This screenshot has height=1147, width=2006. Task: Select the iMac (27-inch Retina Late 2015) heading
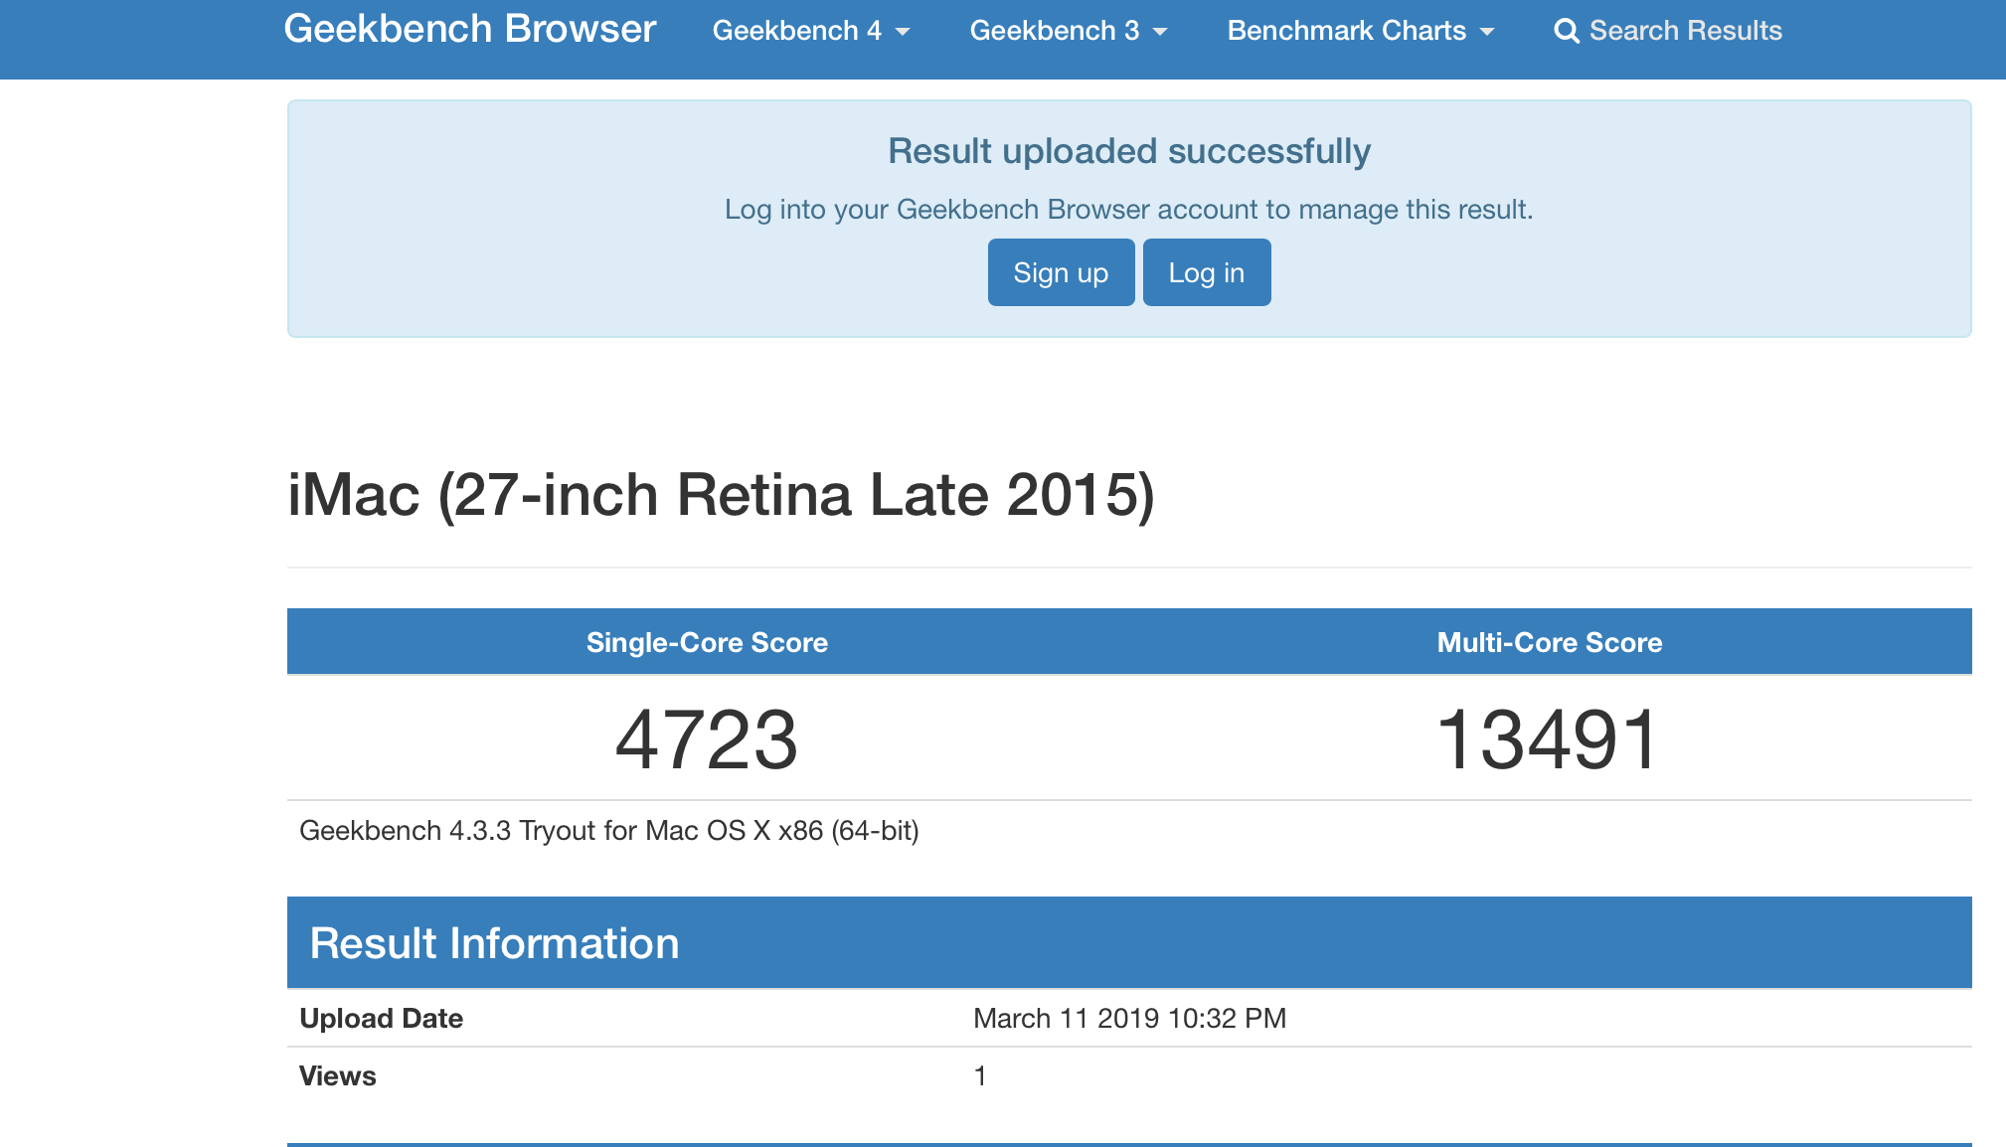[x=722, y=495]
